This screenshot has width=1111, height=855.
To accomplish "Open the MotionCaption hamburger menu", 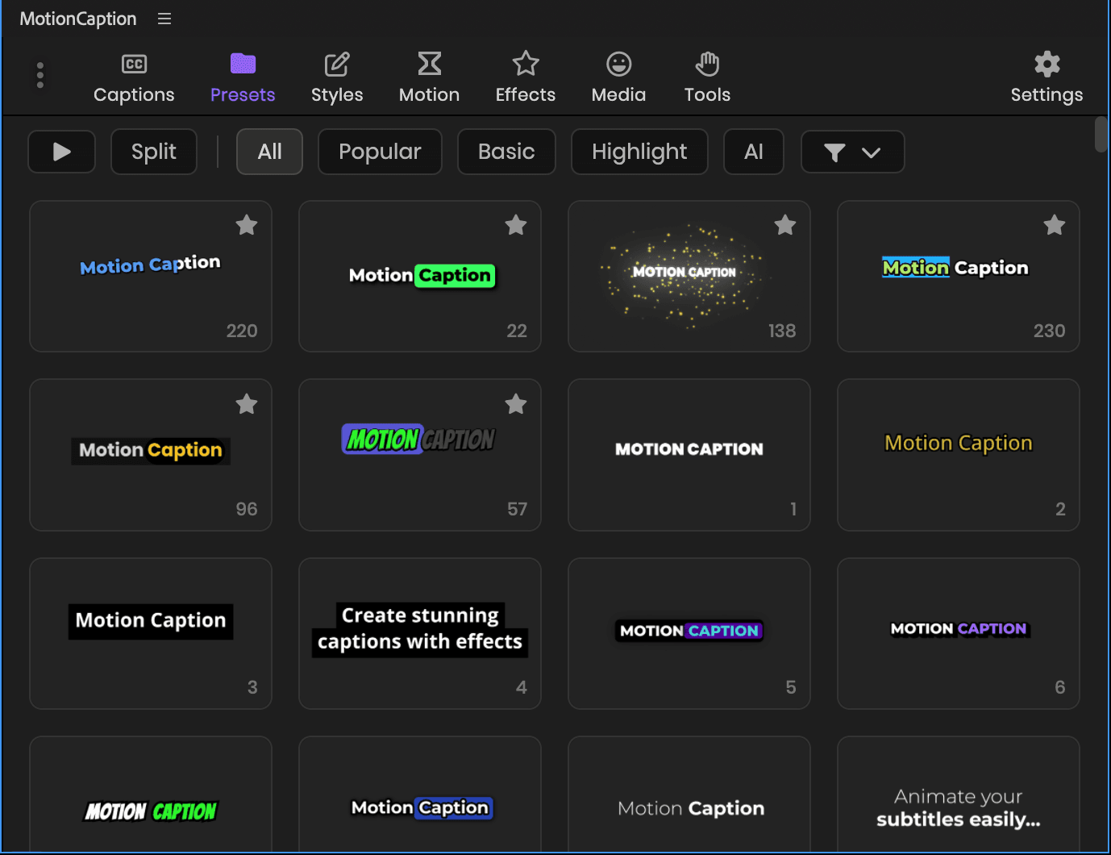I will [164, 19].
